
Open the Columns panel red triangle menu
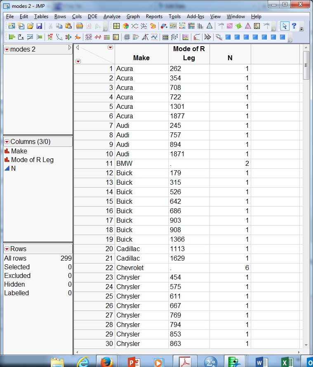[x=7, y=141]
